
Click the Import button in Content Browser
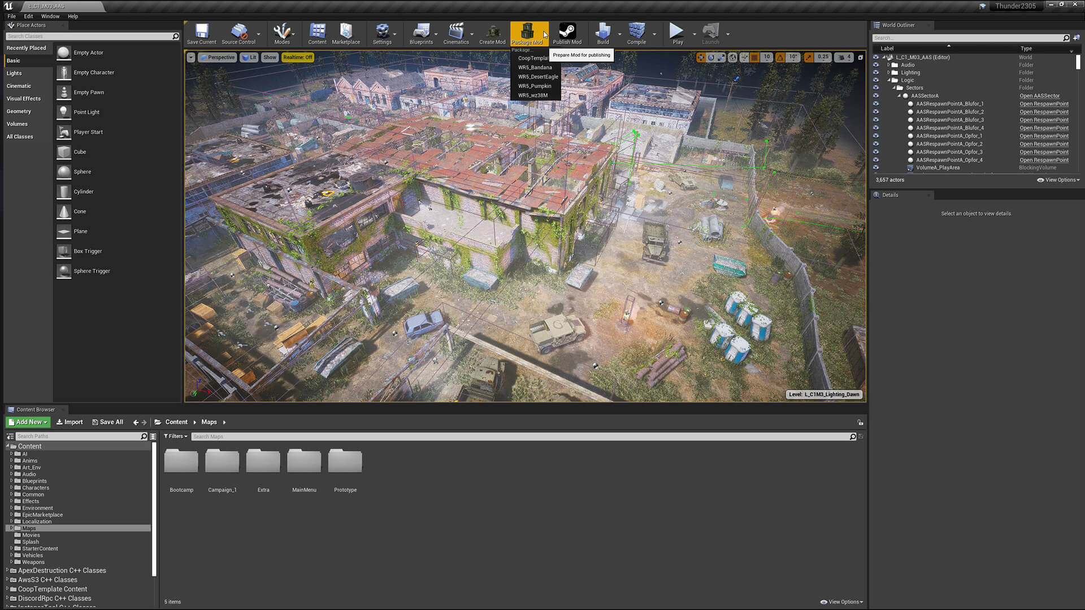[x=70, y=422]
